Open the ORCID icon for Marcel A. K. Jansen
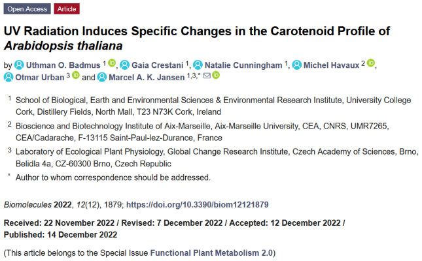Viewport: 422px width, 261px height. pos(216,76)
